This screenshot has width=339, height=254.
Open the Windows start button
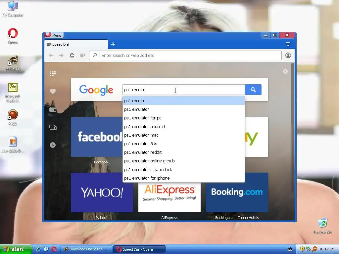pyautogui.click(x=16, y=249)
